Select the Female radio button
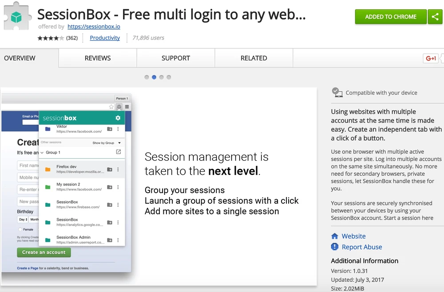The width and height of the screenshot is (444, 292). click(20, 229)
